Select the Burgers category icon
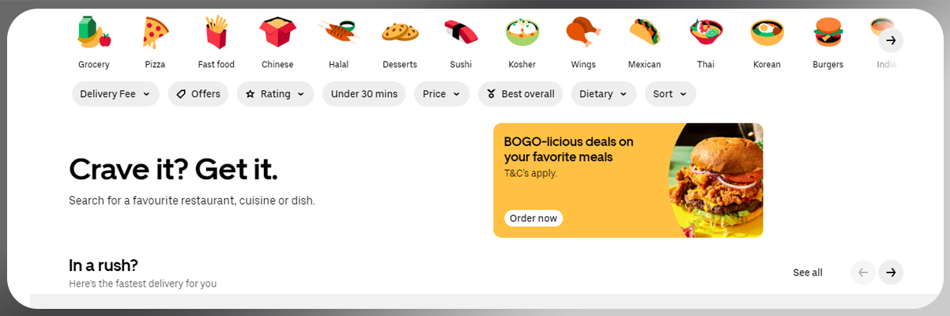 (x=827, y=33)
